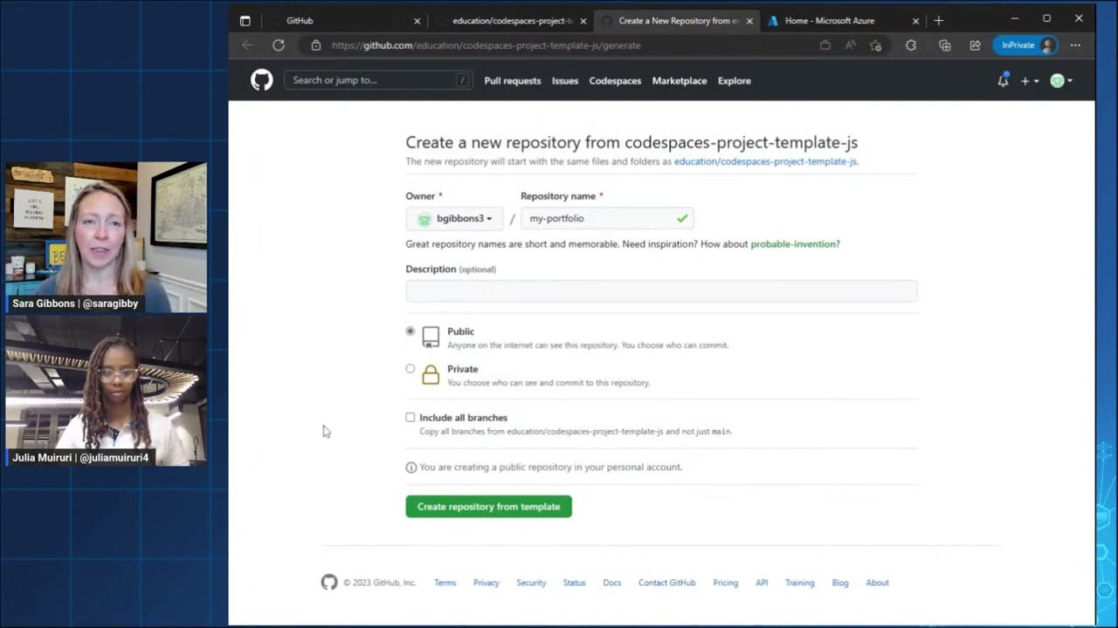1118x628 pixels.
Task: Open the Blog footer link
Action: [840, 583]
